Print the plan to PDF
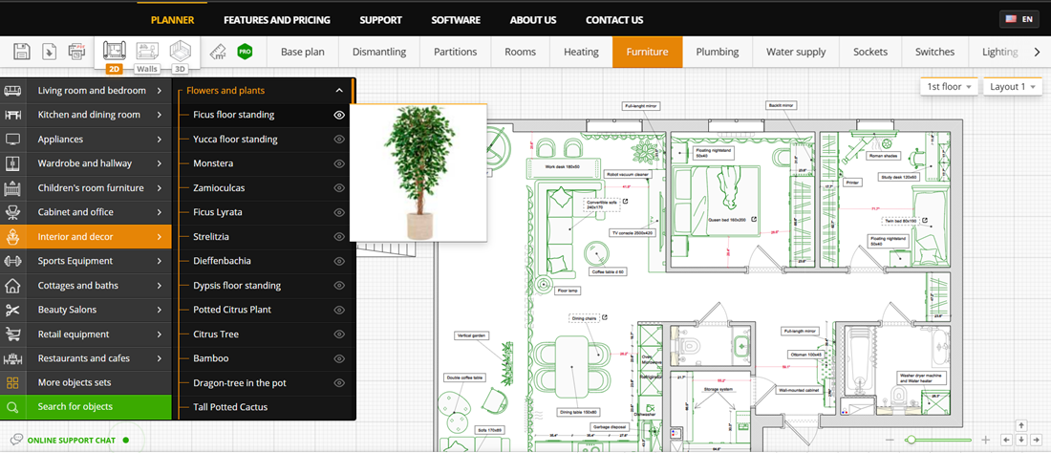This screenshot has width=1051, height=453. click(76, 52)
